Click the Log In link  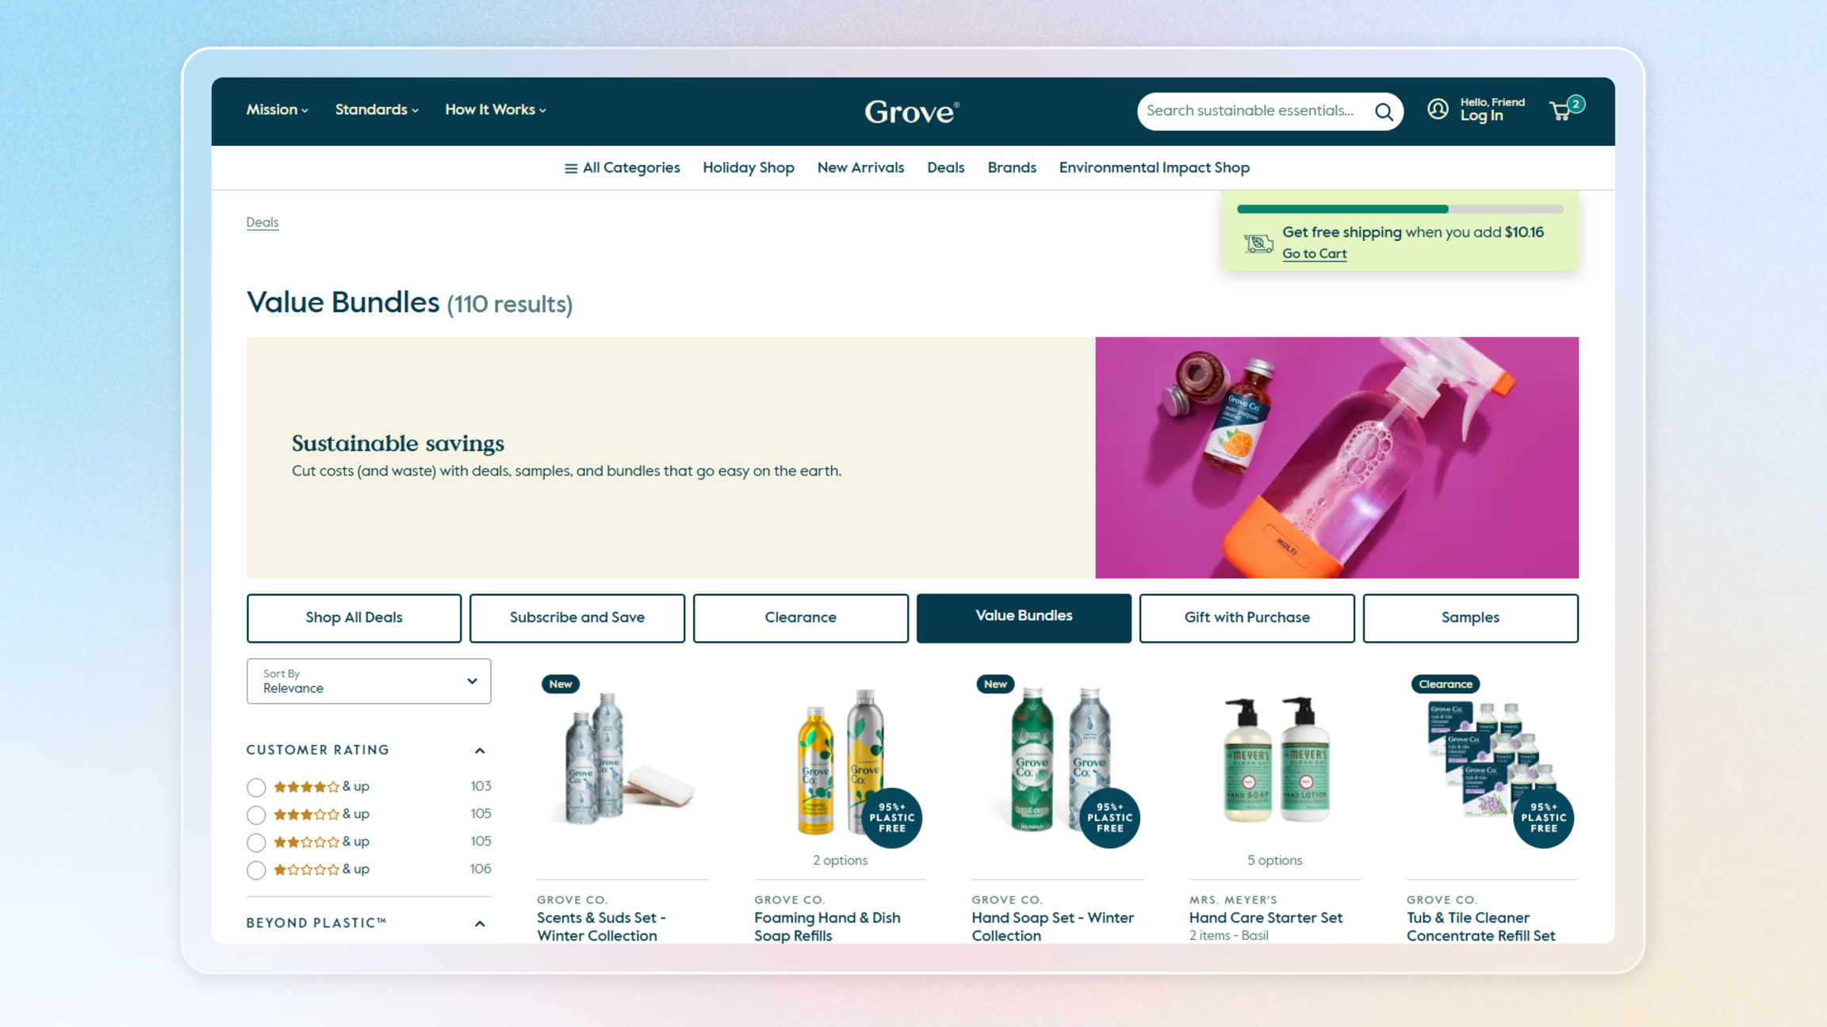[x=1481, y=116]
